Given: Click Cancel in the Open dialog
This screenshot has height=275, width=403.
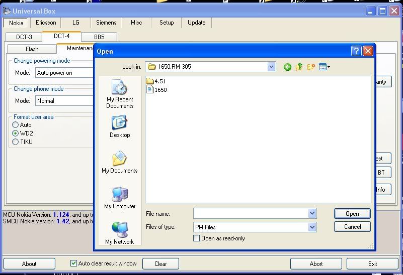Looking at the screenshot, I should [352, 226].
